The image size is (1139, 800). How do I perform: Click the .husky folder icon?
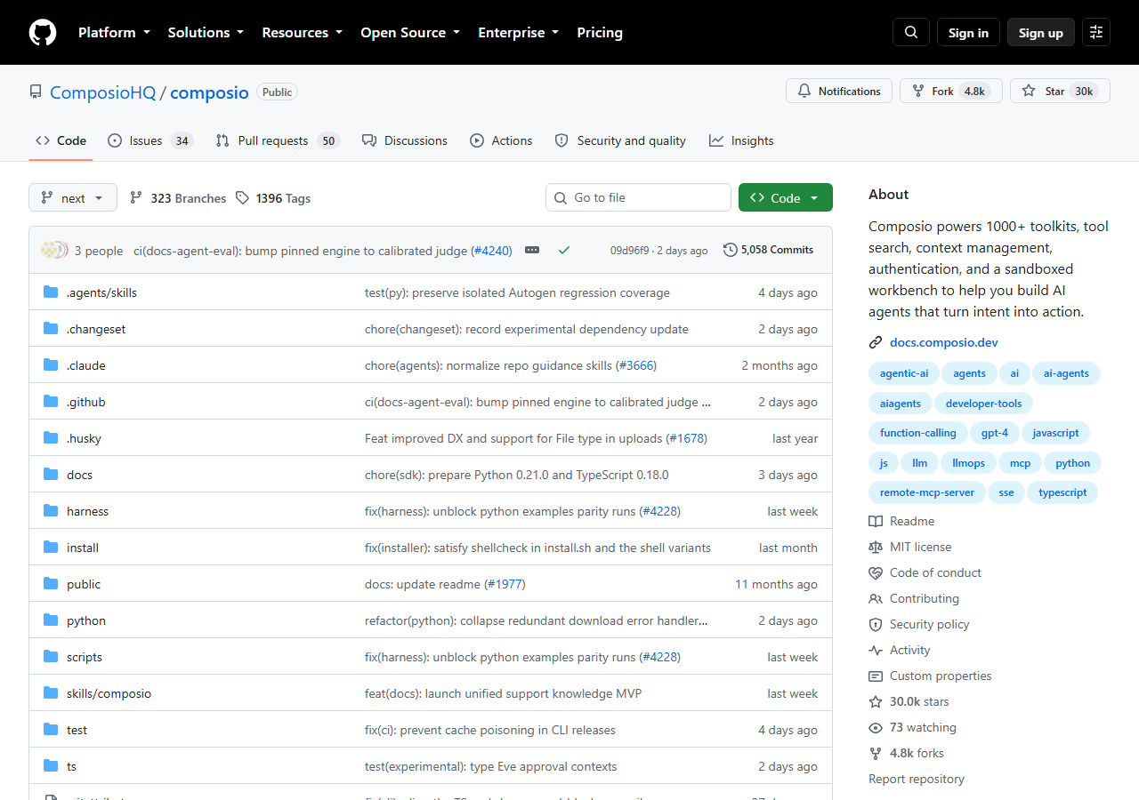coord(51,438)
